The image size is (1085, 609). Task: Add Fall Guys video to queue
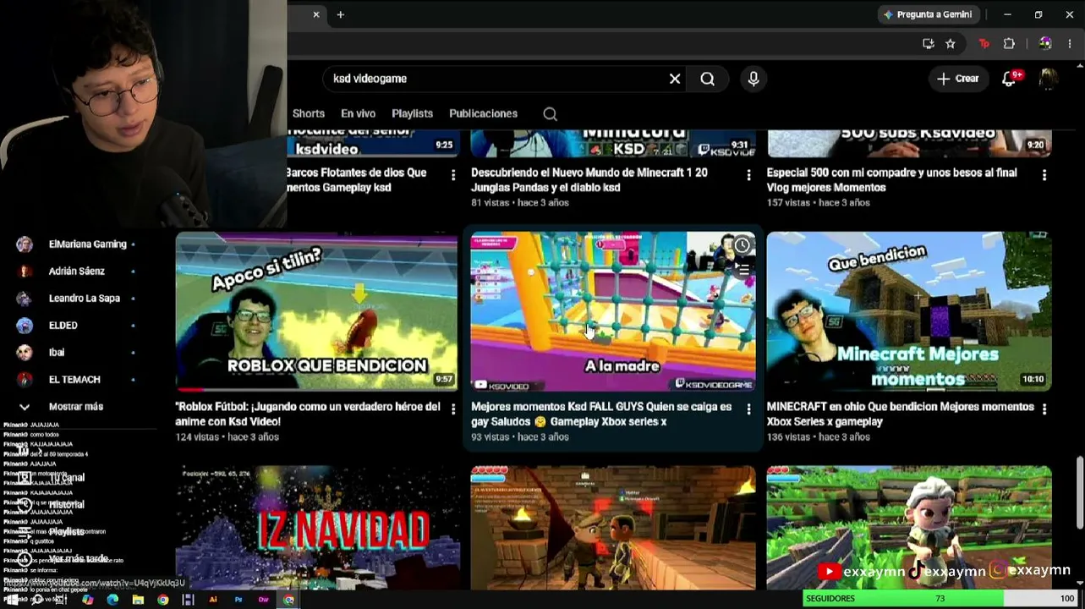click(742, 269)
